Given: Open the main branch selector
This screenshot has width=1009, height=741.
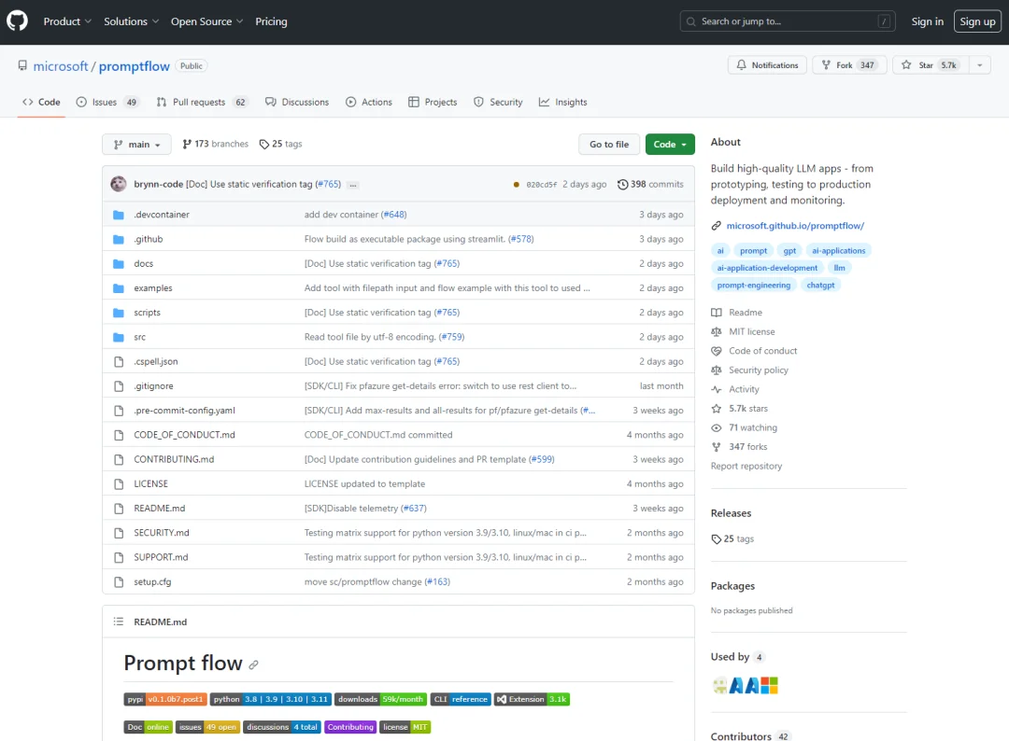Looking at the screenshot, I should point(136,145).
